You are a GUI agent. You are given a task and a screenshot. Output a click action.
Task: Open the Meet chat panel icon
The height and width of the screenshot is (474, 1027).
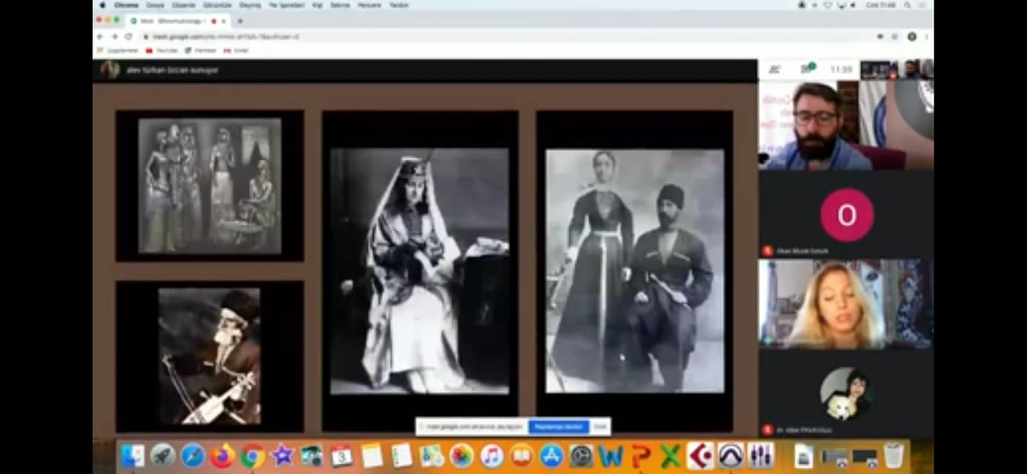click(x=807, y=69)
